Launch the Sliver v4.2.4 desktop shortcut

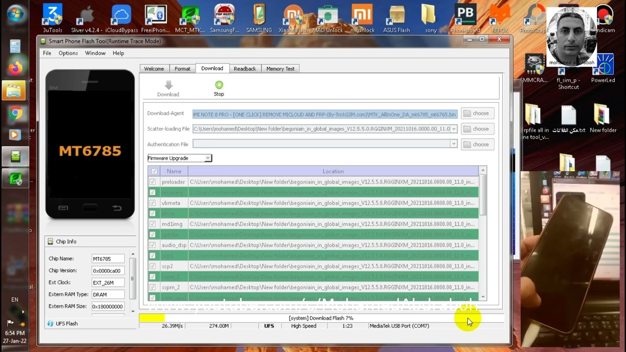tap(87, 18)
